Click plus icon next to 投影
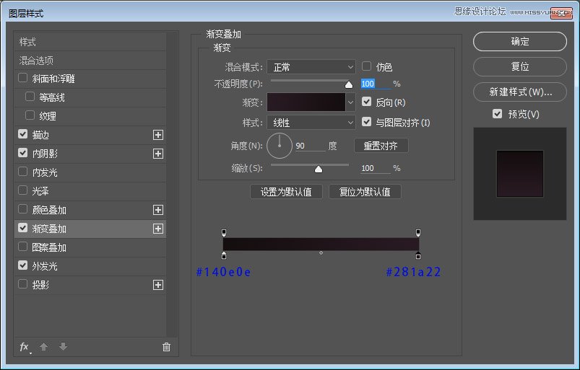 coord(158,285)
